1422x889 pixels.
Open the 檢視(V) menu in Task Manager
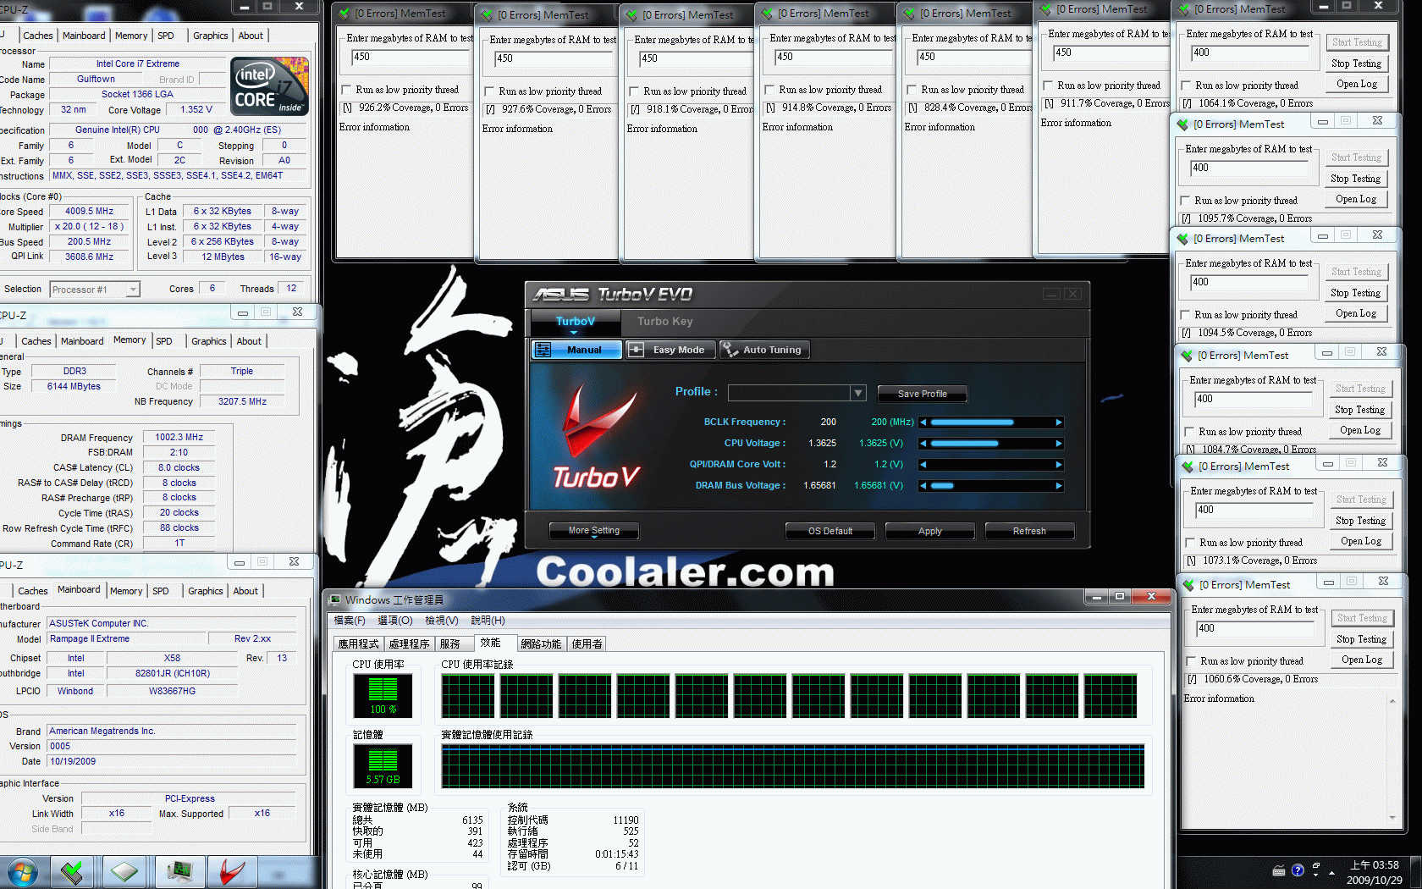tap(442, 621)
